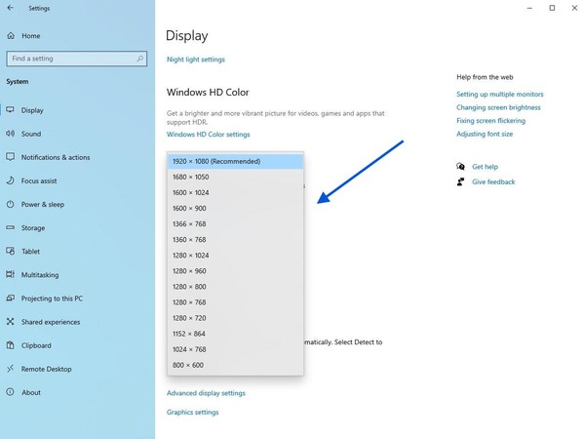The height and width of the screenshot is (439, 584).
Task: Go to Remote Desktop settings
Action: pyautogui.click(x=46, y=369)
